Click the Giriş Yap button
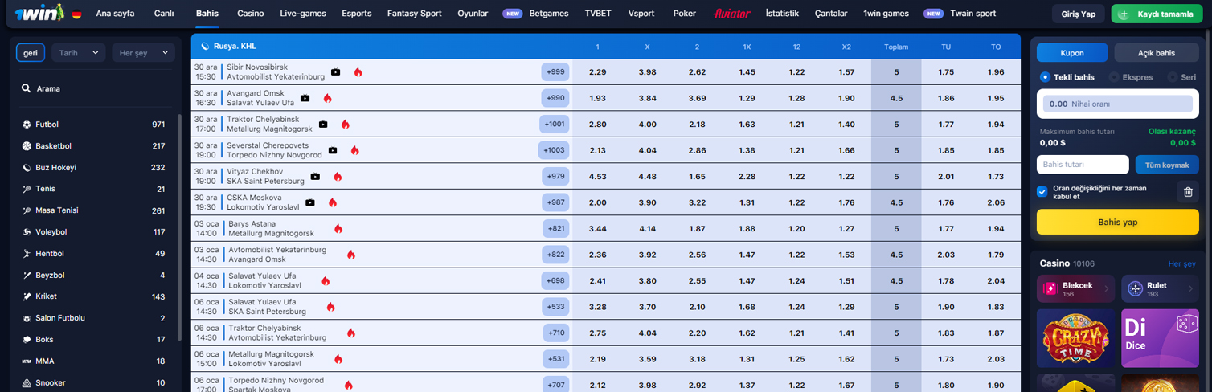 click(1079, 14)
